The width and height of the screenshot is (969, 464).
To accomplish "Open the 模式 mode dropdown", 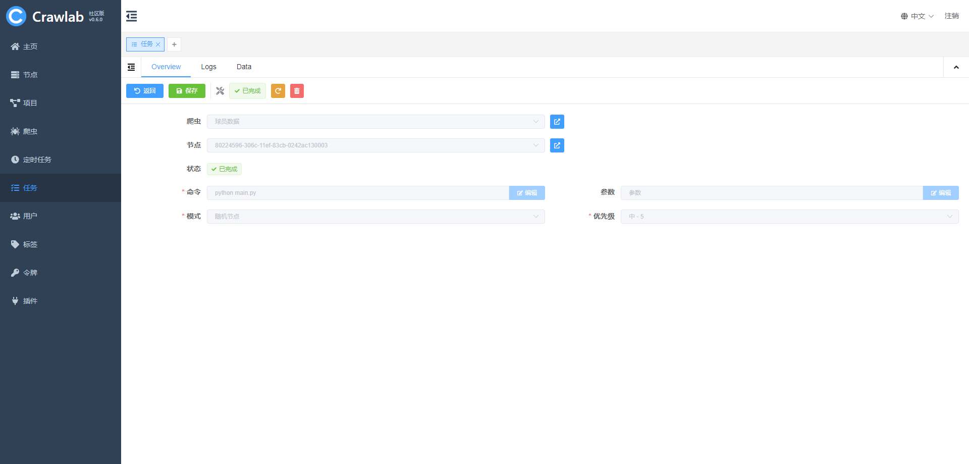I will (x=376, y=217).
